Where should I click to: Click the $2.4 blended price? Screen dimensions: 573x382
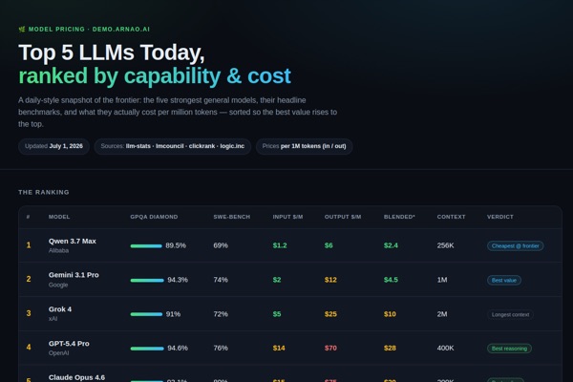pos(391,245)
